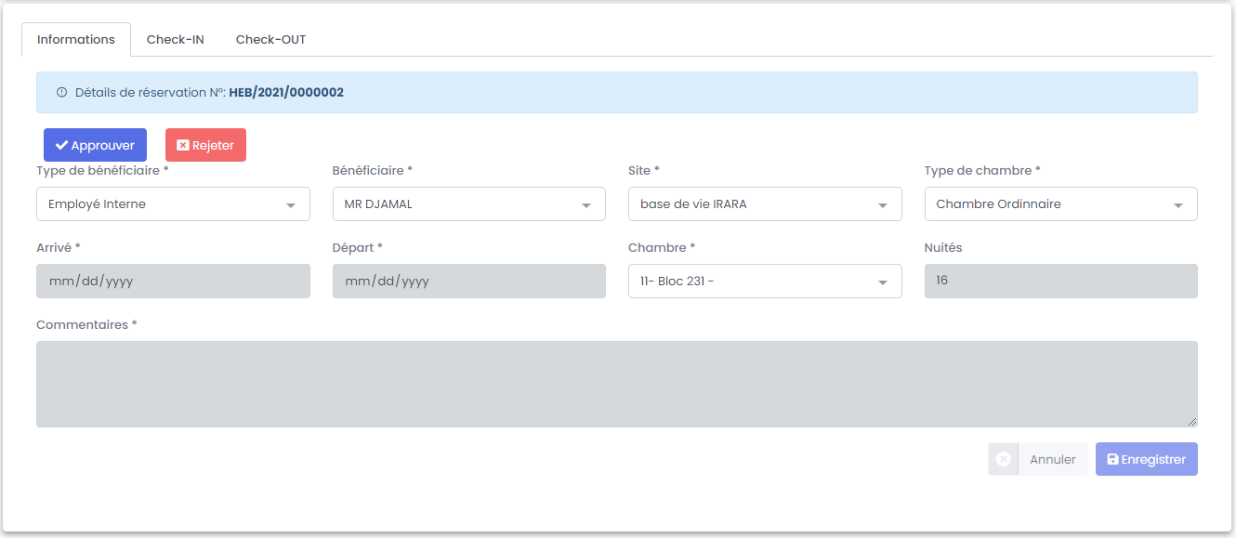Click the circled X icon beside Annuler
Screen dimensions: 1236x538
pyautogui.click(x=1004, y=459)
